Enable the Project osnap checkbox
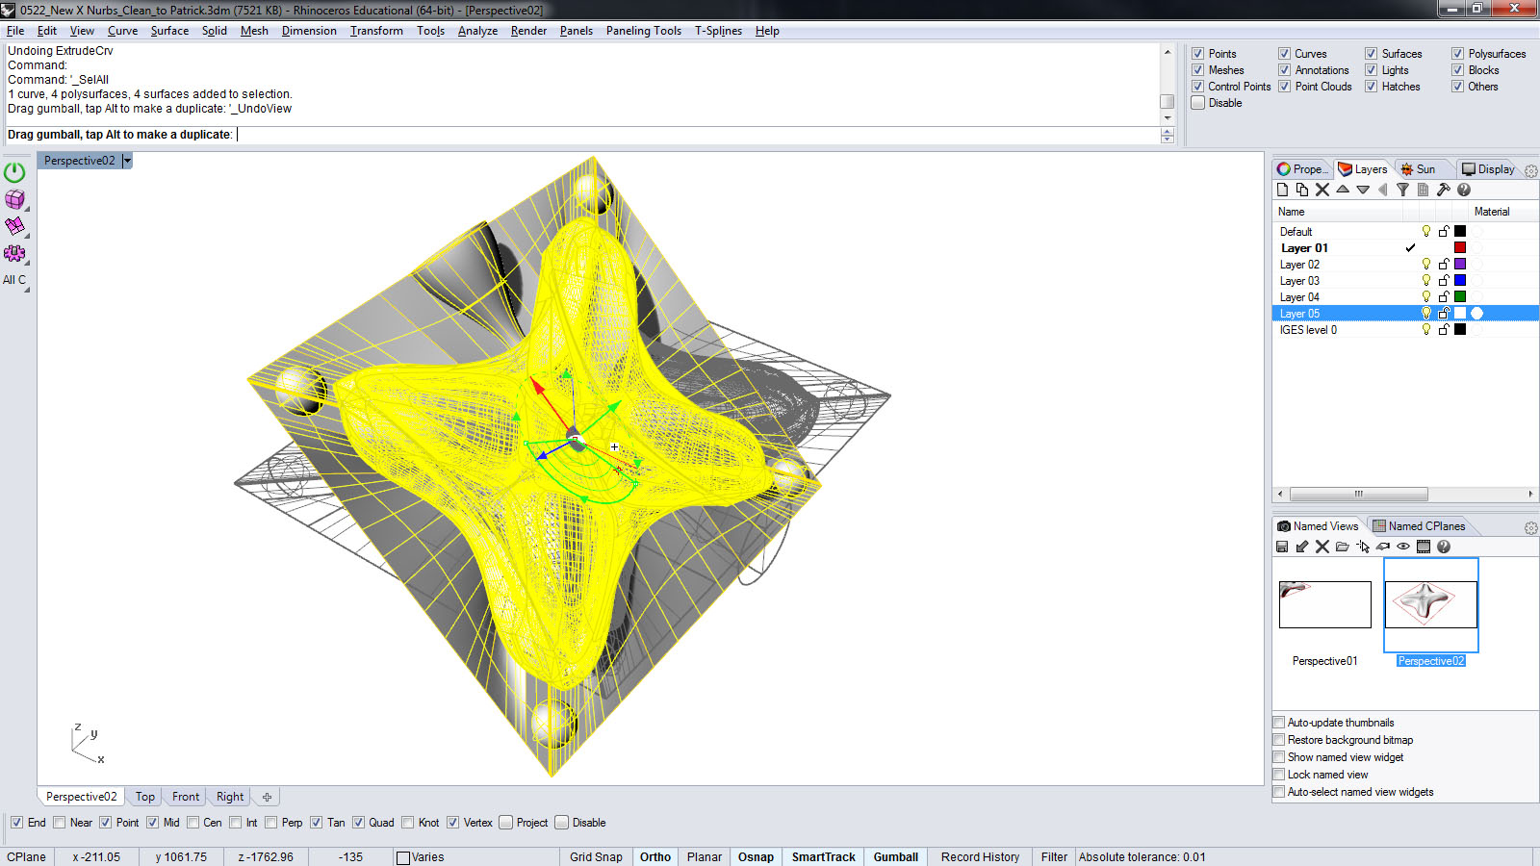 [x=506, y=823]
